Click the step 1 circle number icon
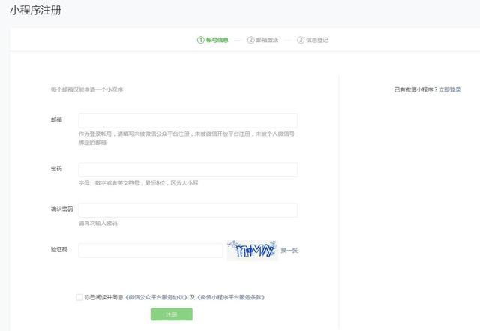This screenshot has width=480, height=331. (201, 40)
